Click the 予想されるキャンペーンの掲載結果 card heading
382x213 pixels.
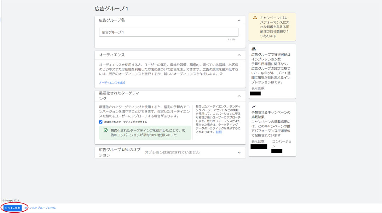click(271, 115)
